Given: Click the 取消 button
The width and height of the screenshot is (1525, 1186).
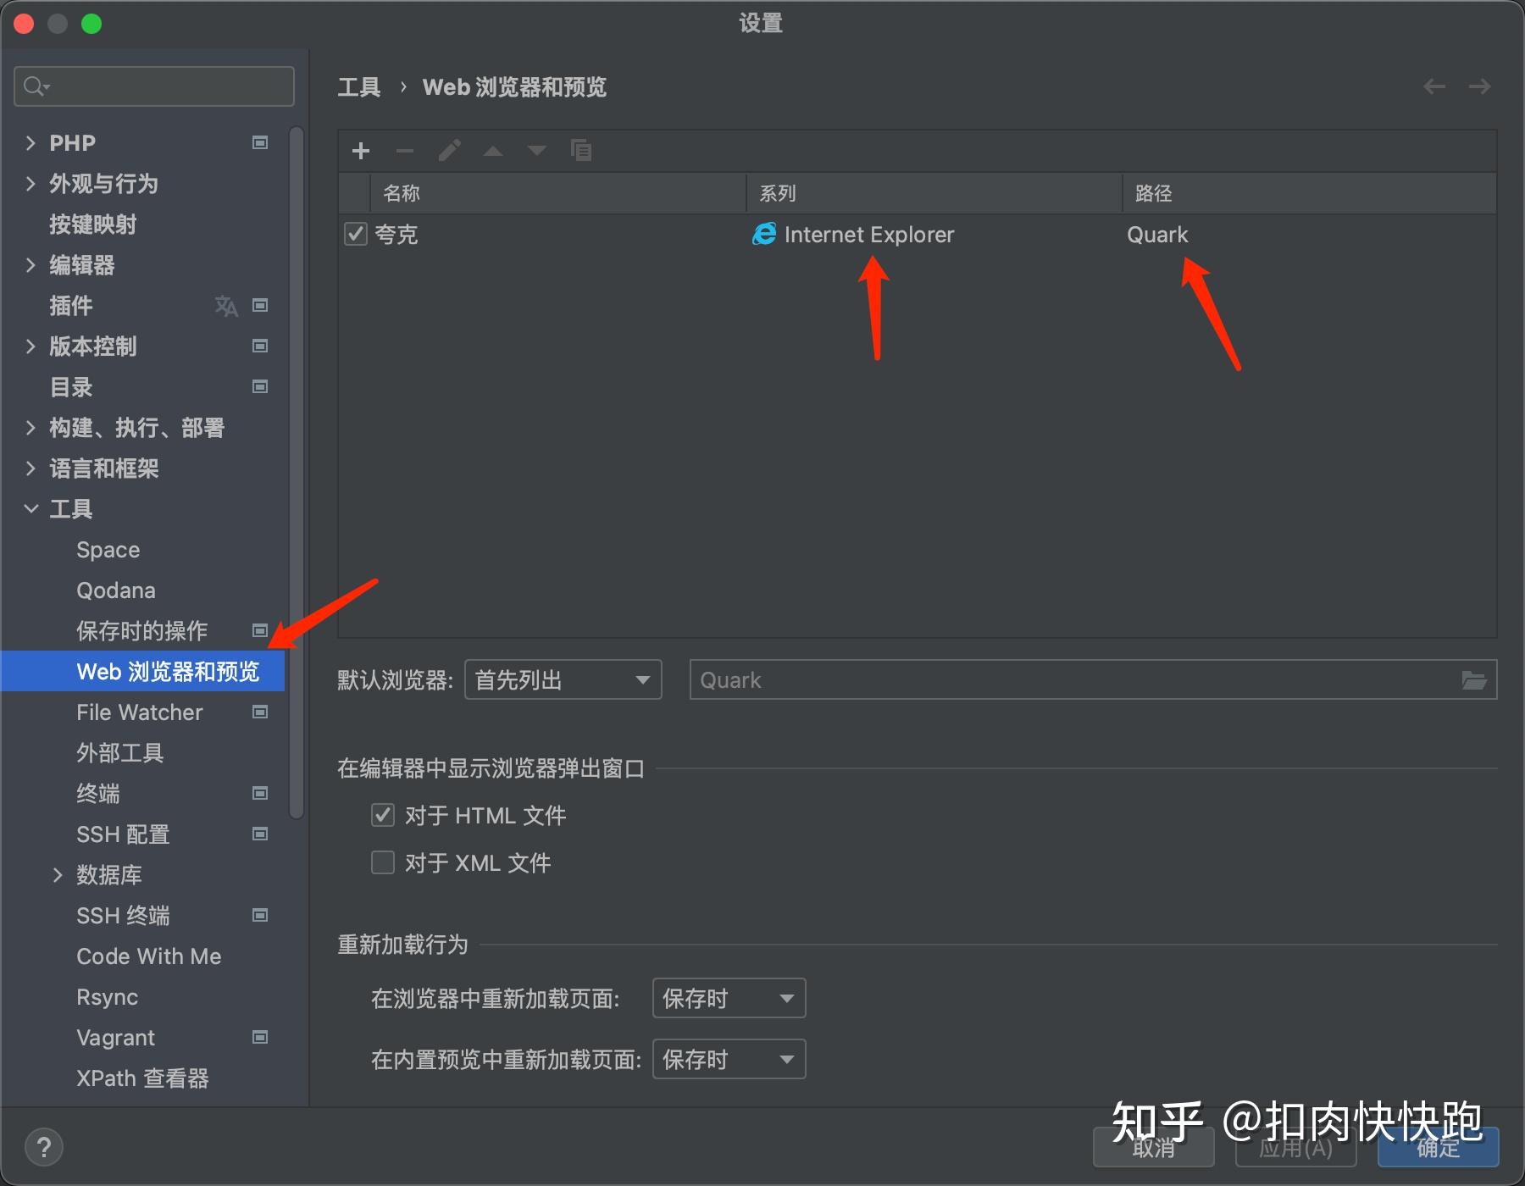Looking at the screenshot, I should tap(1153, 1148).
